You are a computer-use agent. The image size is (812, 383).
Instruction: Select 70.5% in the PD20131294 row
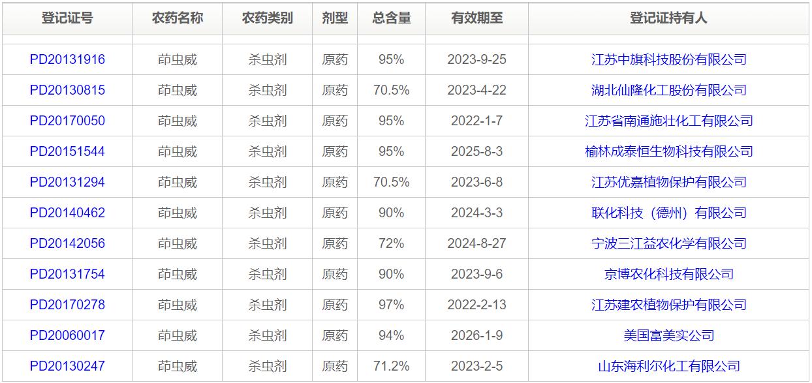(392, 182)
